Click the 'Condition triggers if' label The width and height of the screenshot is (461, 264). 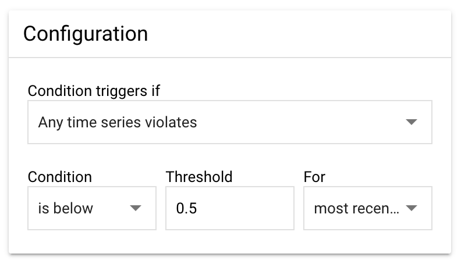(94, 91)
